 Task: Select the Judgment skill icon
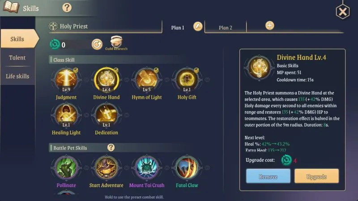66,80
